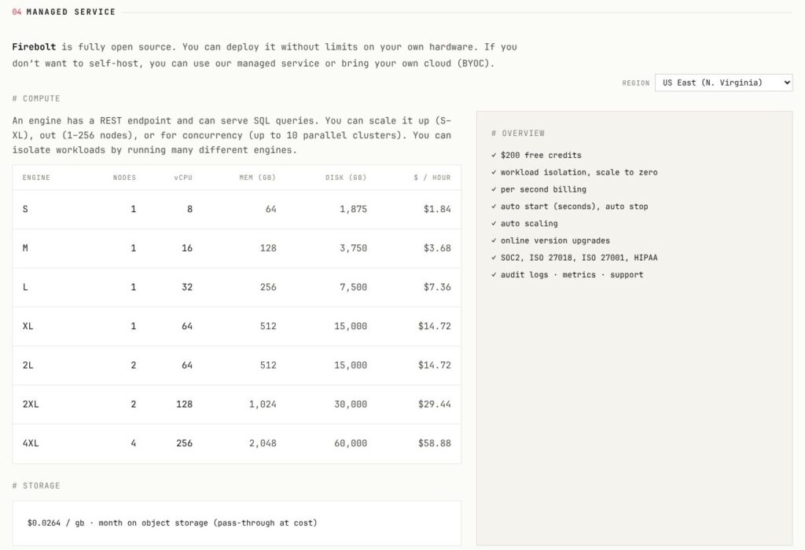Click the ENGINE column header
This screenshot has width=805, height=550.
tap(36, 178)
